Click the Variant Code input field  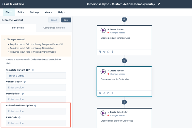tap(36, 87)
